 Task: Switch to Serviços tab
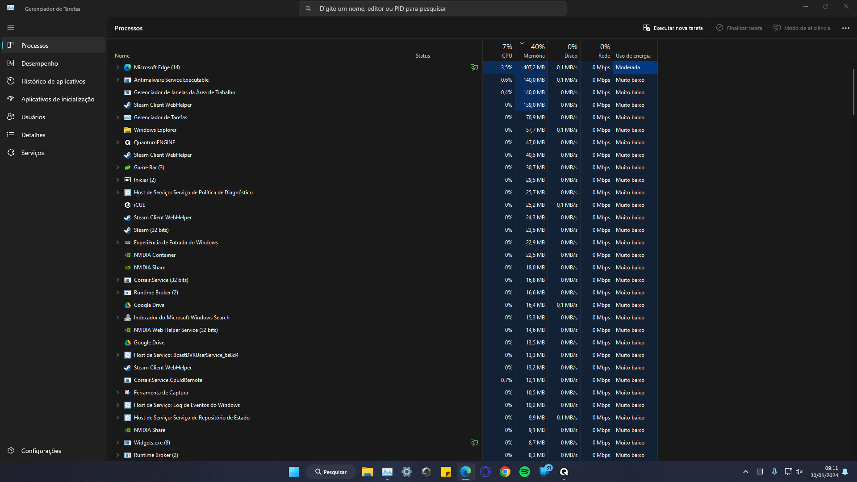coord(54,153)
